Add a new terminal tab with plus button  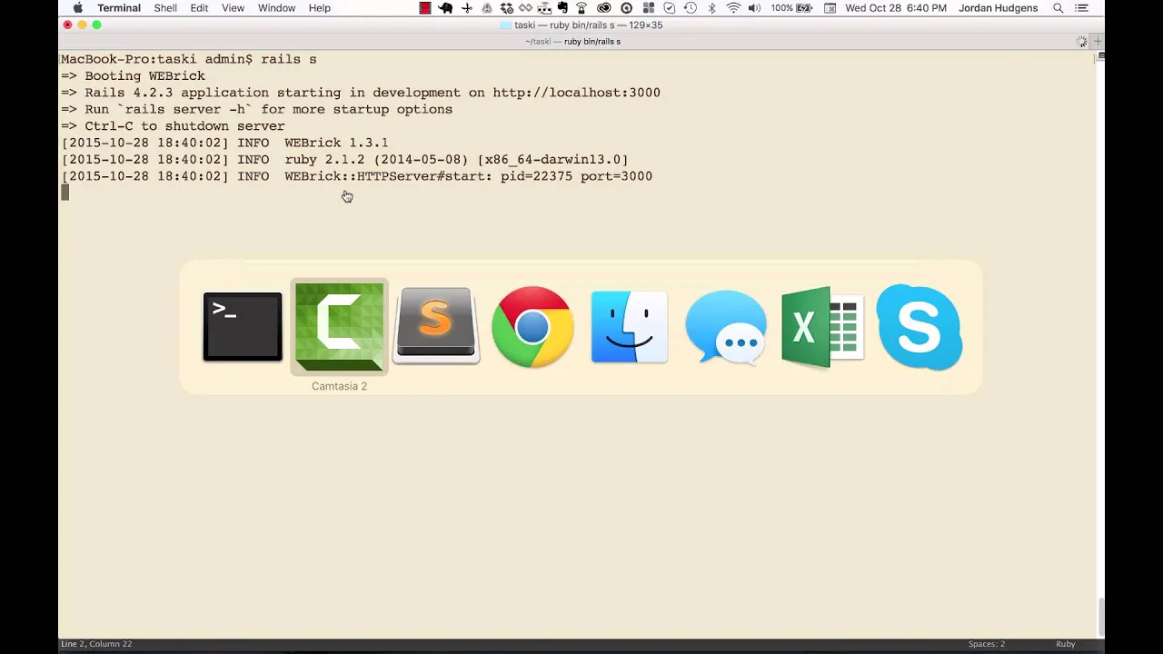pos(1098,42)
